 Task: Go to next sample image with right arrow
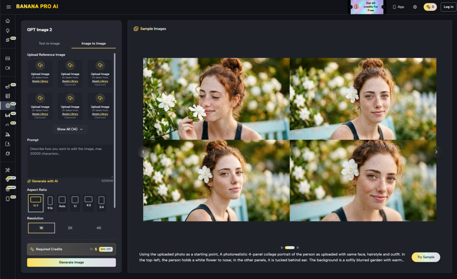point(436,152)
